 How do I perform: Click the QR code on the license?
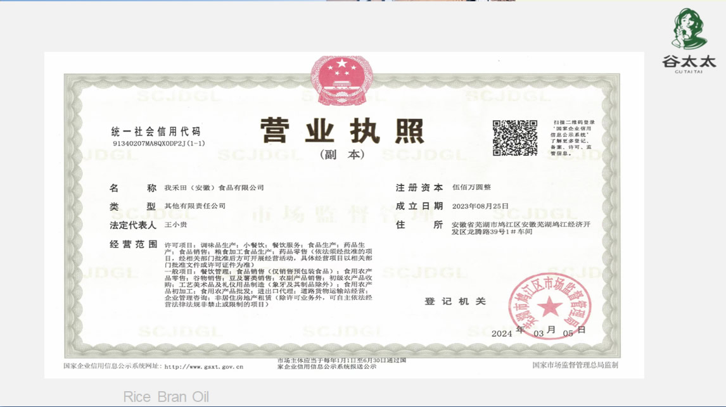click(x=515, y=138)
